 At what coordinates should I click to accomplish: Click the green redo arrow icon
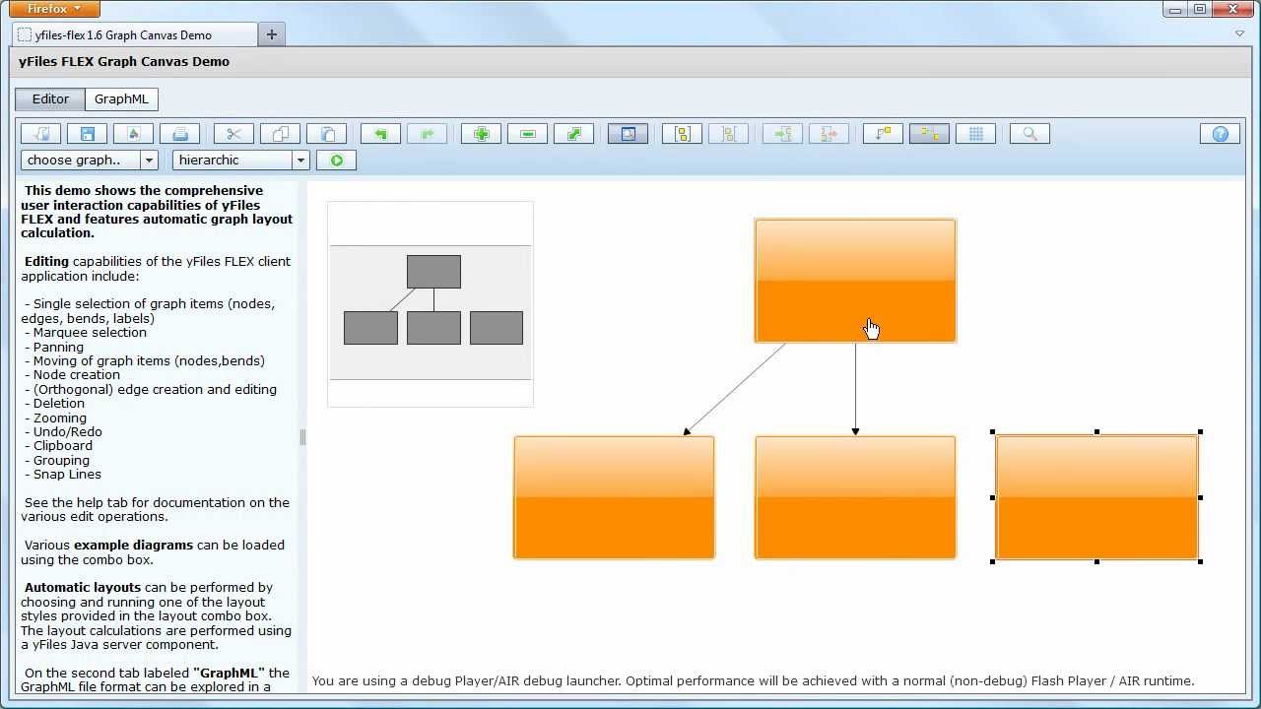tap(427, 134)
